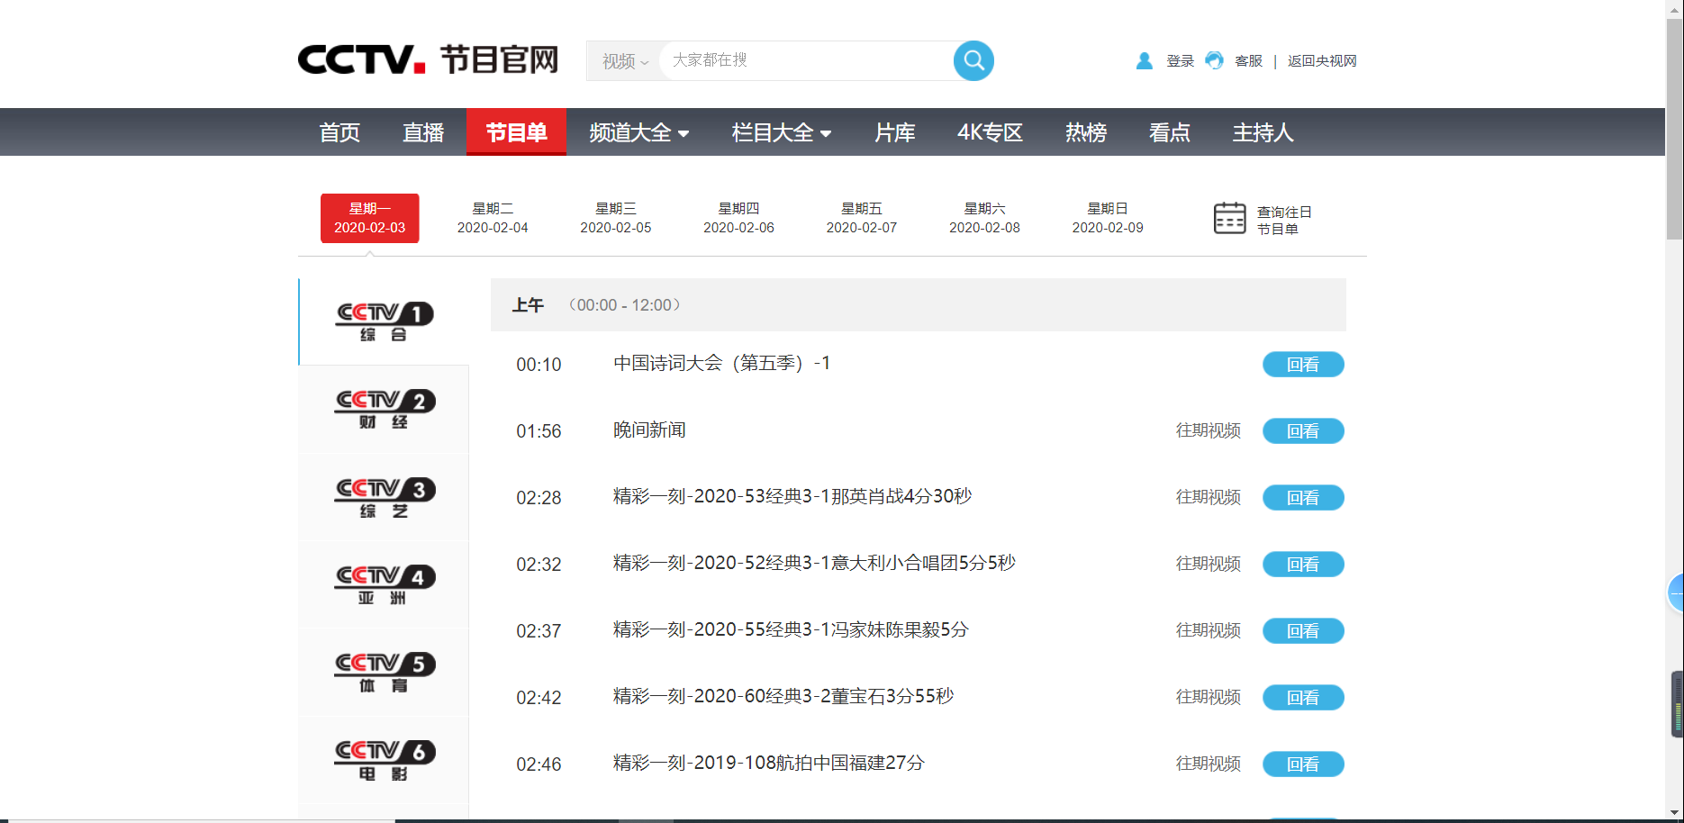Expand the 栏目大全 dropdown menu

click(x=781, y=132)
